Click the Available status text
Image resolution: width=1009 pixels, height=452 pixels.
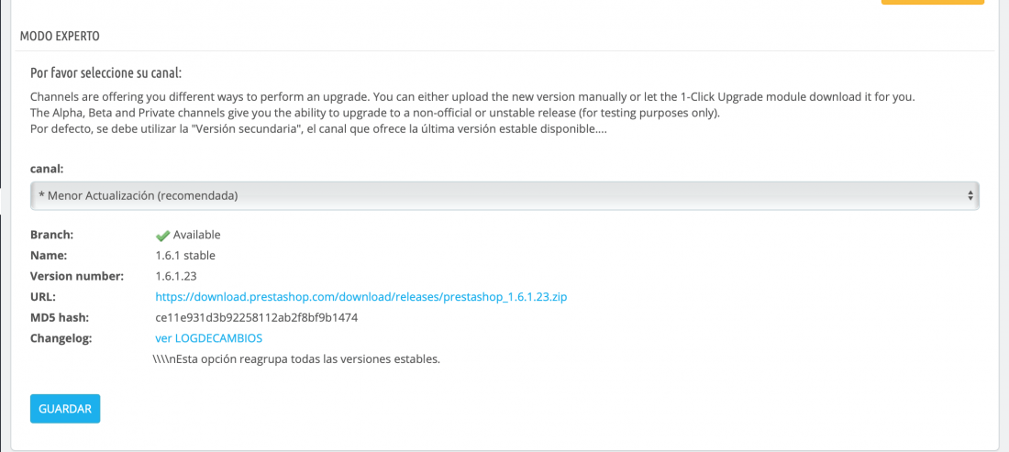(196, 235)
